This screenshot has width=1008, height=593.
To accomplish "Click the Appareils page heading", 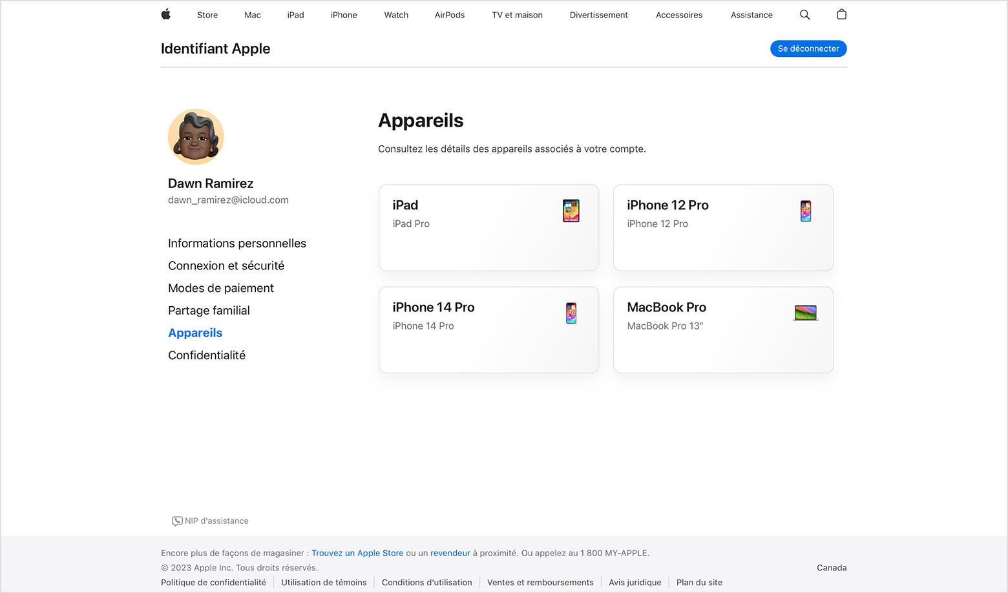I will pyautogui.click(x=421, y=121).
